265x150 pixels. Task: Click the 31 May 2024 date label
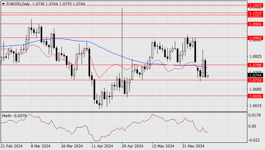click(x=193, y=146)
